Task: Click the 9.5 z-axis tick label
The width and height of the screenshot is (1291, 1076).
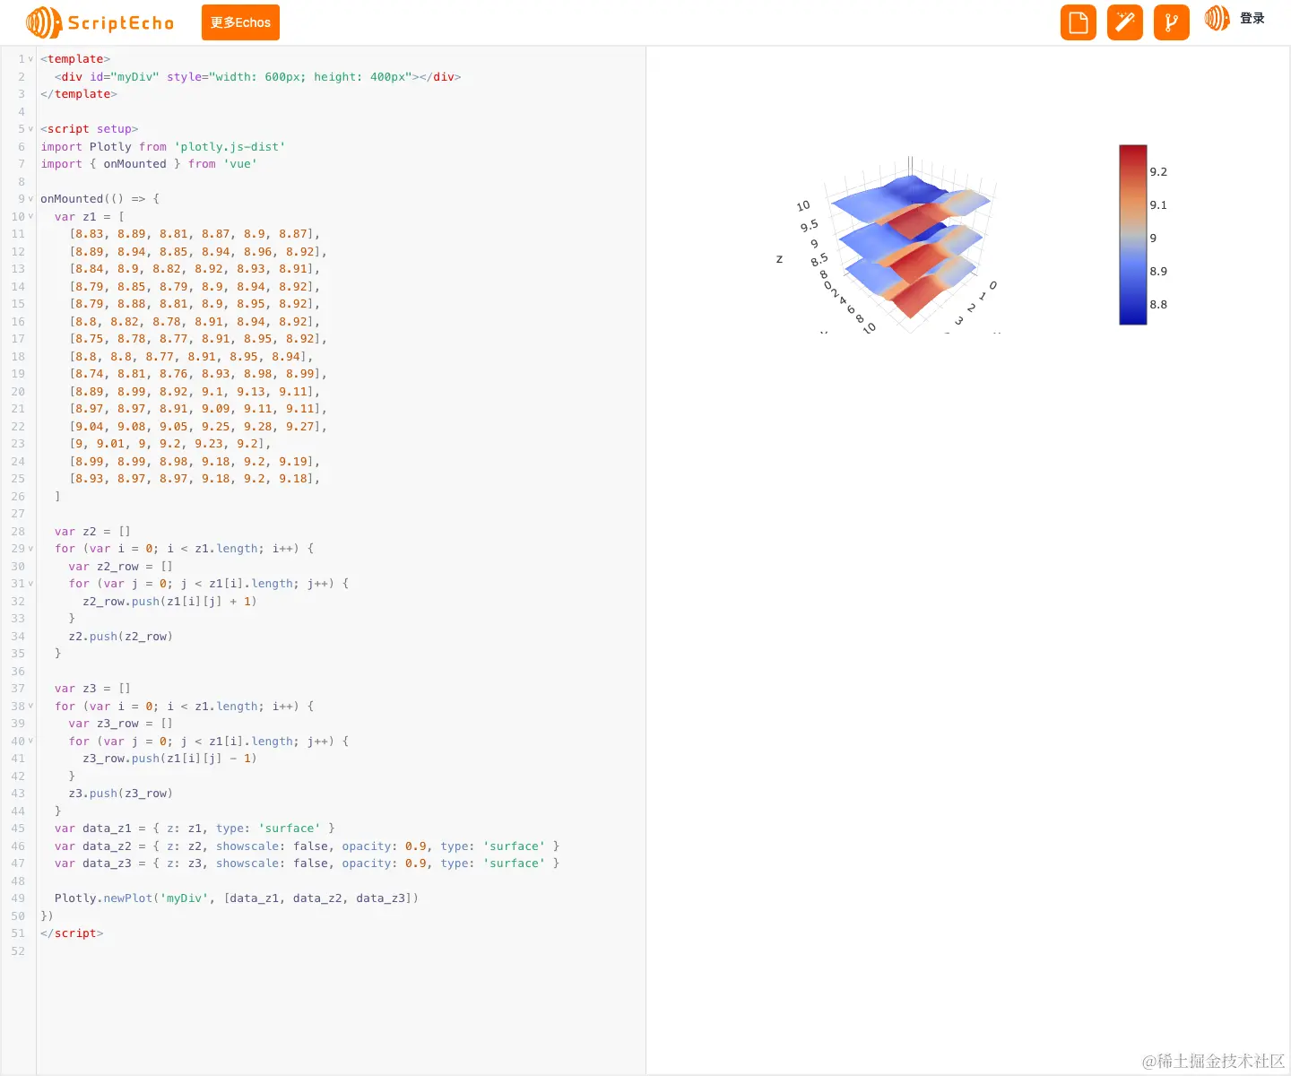Action: point(809,226)
